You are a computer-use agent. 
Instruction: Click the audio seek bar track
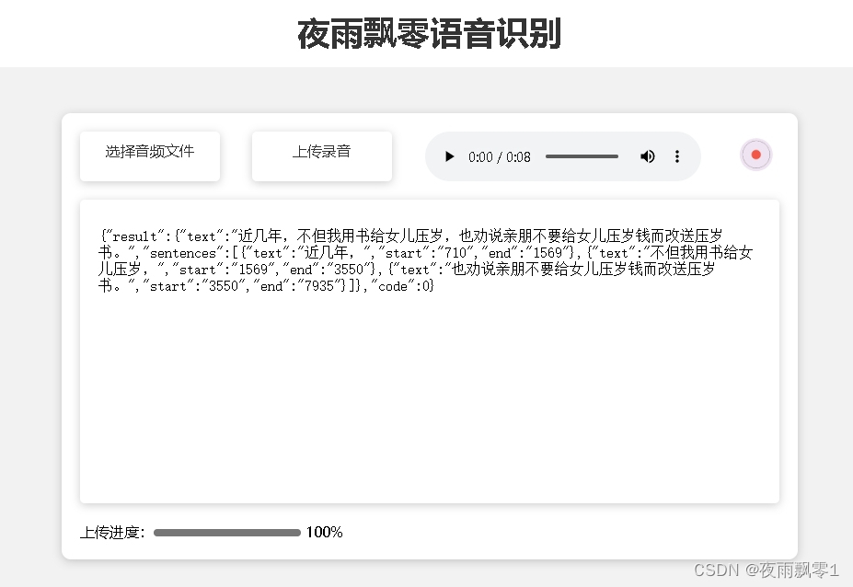(582, 156)
